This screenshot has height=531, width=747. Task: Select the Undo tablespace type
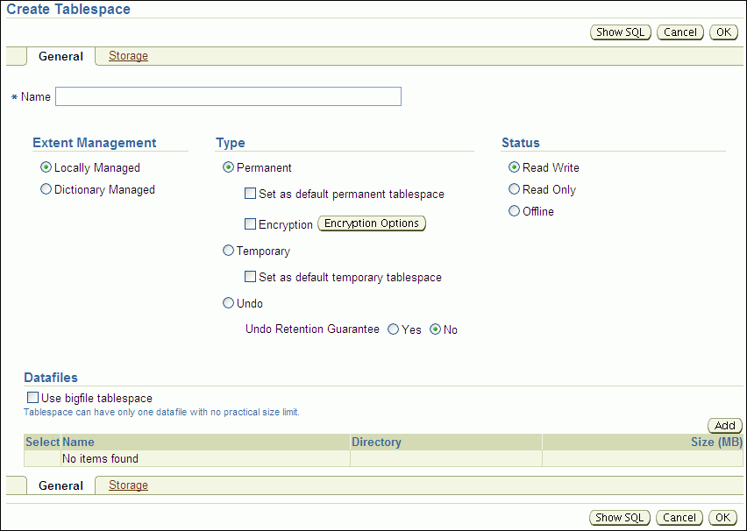tap(229, 303)
